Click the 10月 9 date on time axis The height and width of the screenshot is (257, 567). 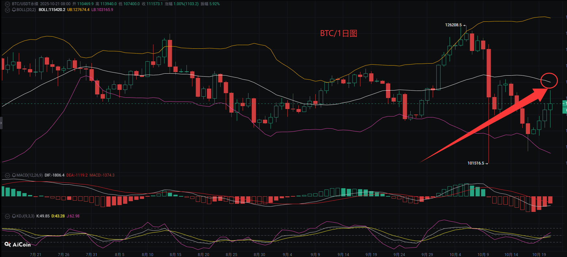tap(483, 254)
